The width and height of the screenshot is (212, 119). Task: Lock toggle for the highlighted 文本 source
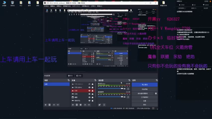click(x=92, y=91)
